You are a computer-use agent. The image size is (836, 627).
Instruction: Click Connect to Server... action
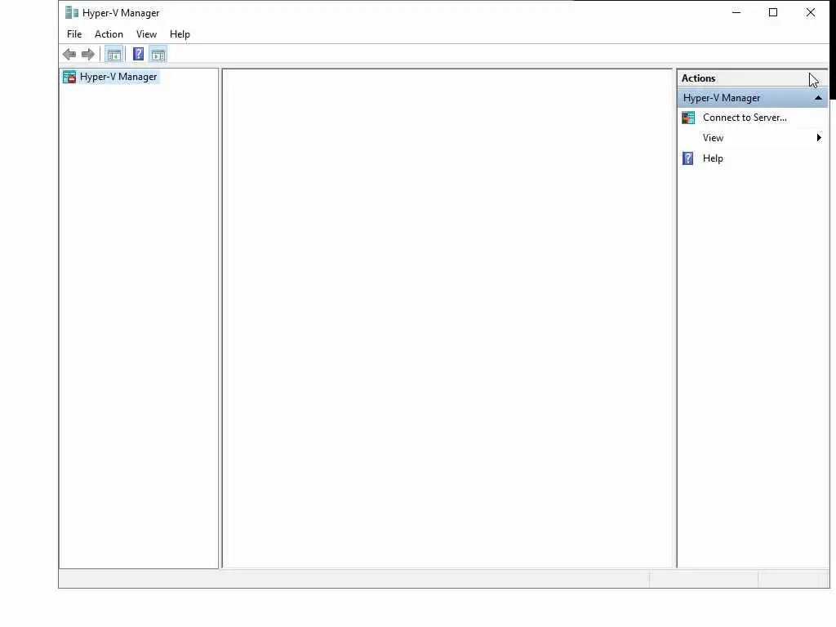pyautogui.click(x=745, y=118)
